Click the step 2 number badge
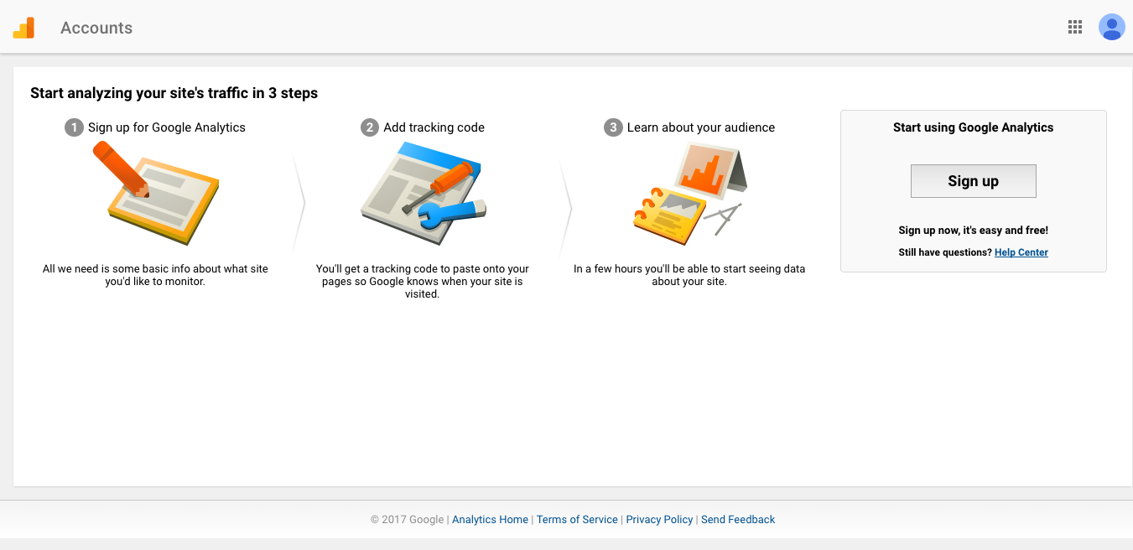The height and width of the screenshot is (550, 1133). click(369, 127)
